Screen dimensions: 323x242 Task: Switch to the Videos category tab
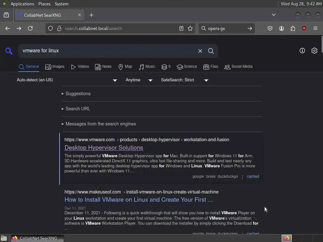point(80,67)
